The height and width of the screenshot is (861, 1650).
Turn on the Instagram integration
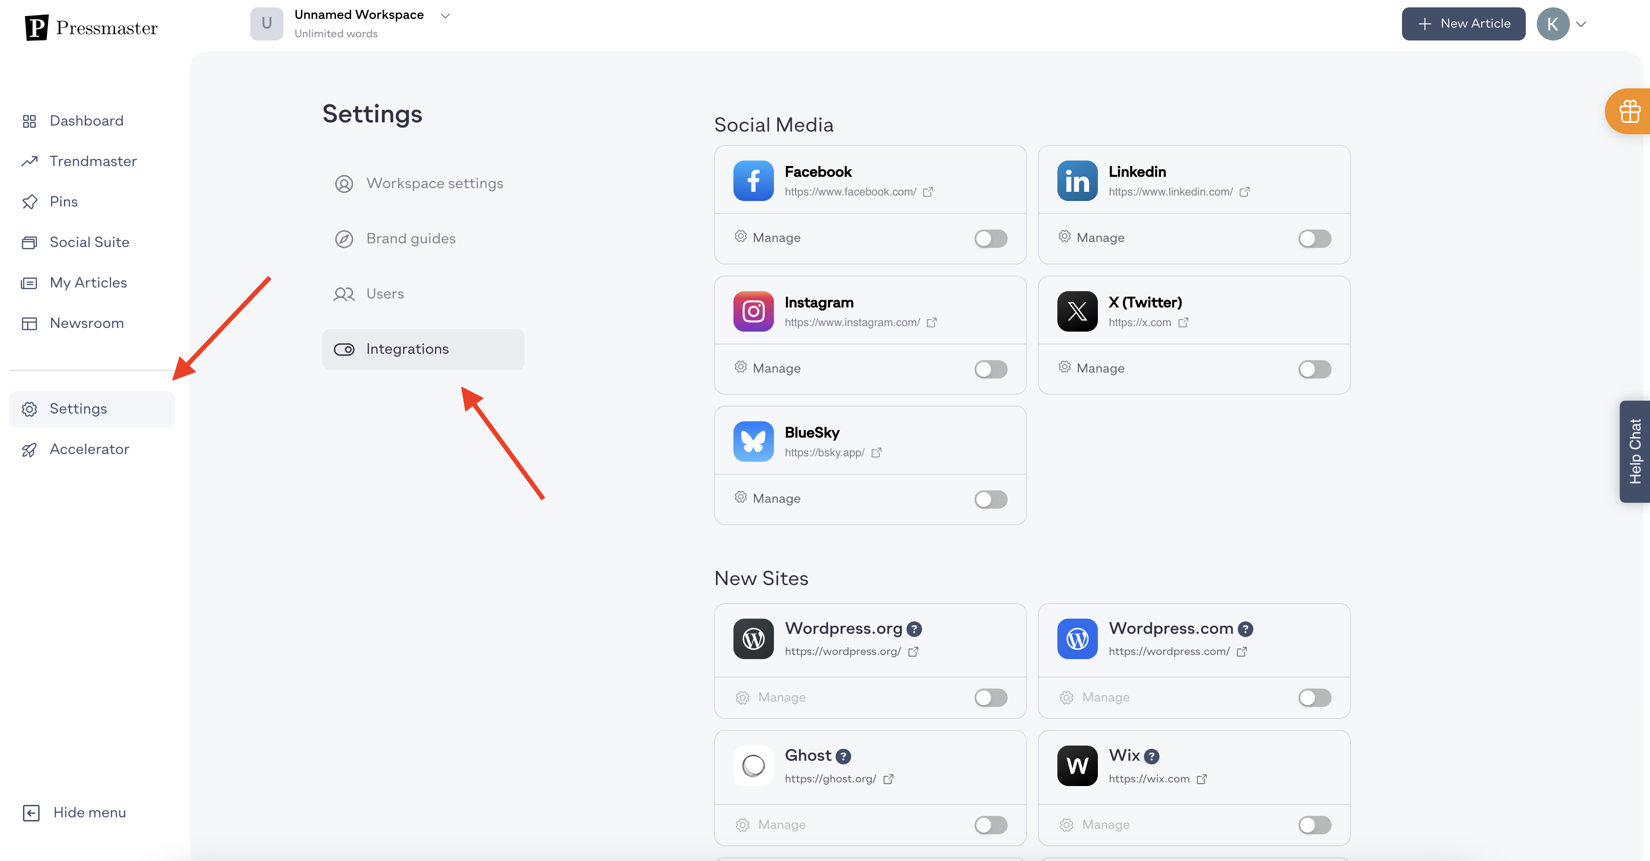click(991, 369)
